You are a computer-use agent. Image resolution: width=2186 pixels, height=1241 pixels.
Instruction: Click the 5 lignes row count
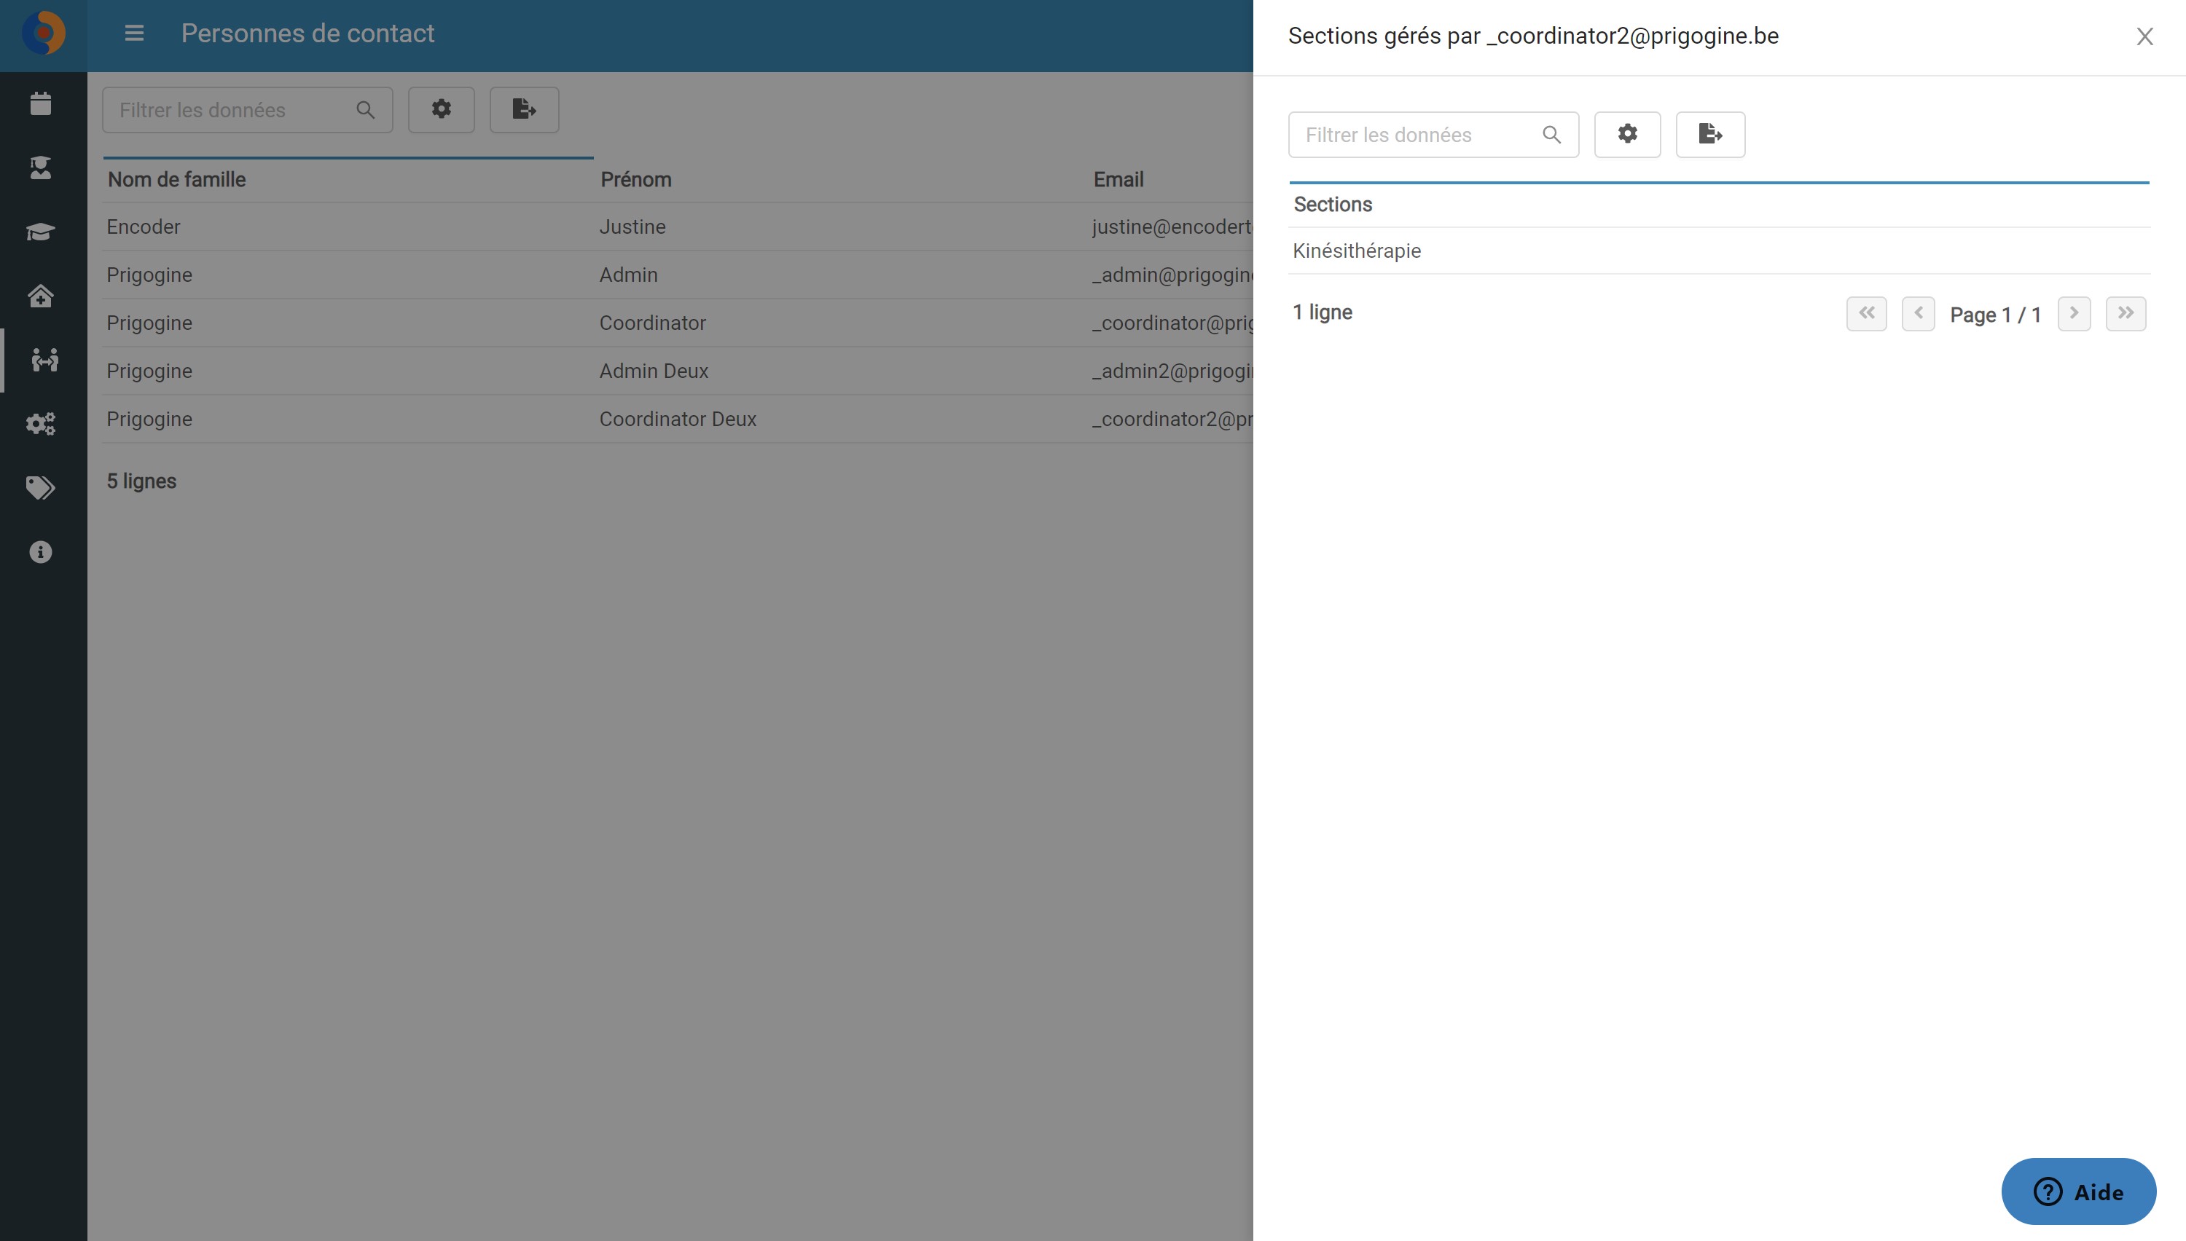click(x=141, y=481)
